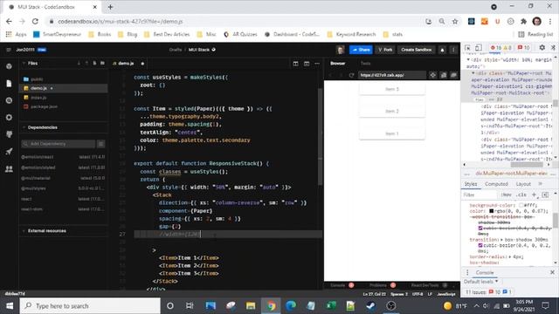This screenshot has height=314, width=559.
Task: Open DevTools element inspector picker
Action: (468, 47)
